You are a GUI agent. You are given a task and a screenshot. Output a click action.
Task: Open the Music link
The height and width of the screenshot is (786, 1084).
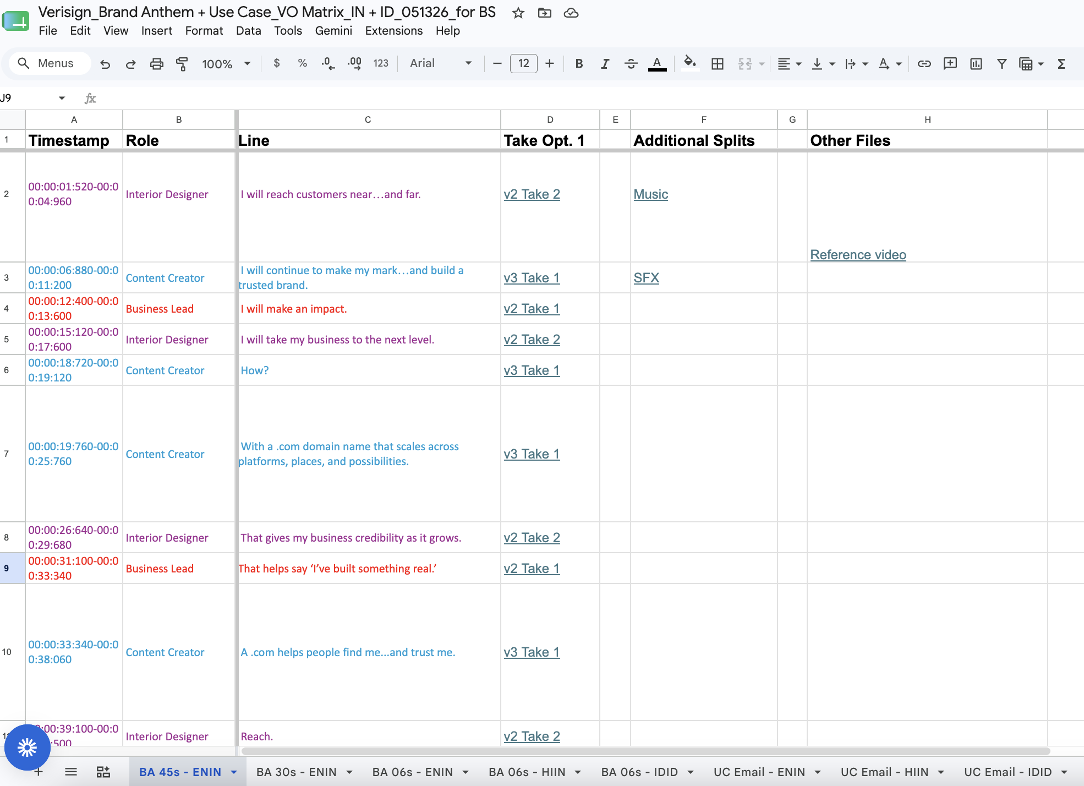click(x=650, y=194)
